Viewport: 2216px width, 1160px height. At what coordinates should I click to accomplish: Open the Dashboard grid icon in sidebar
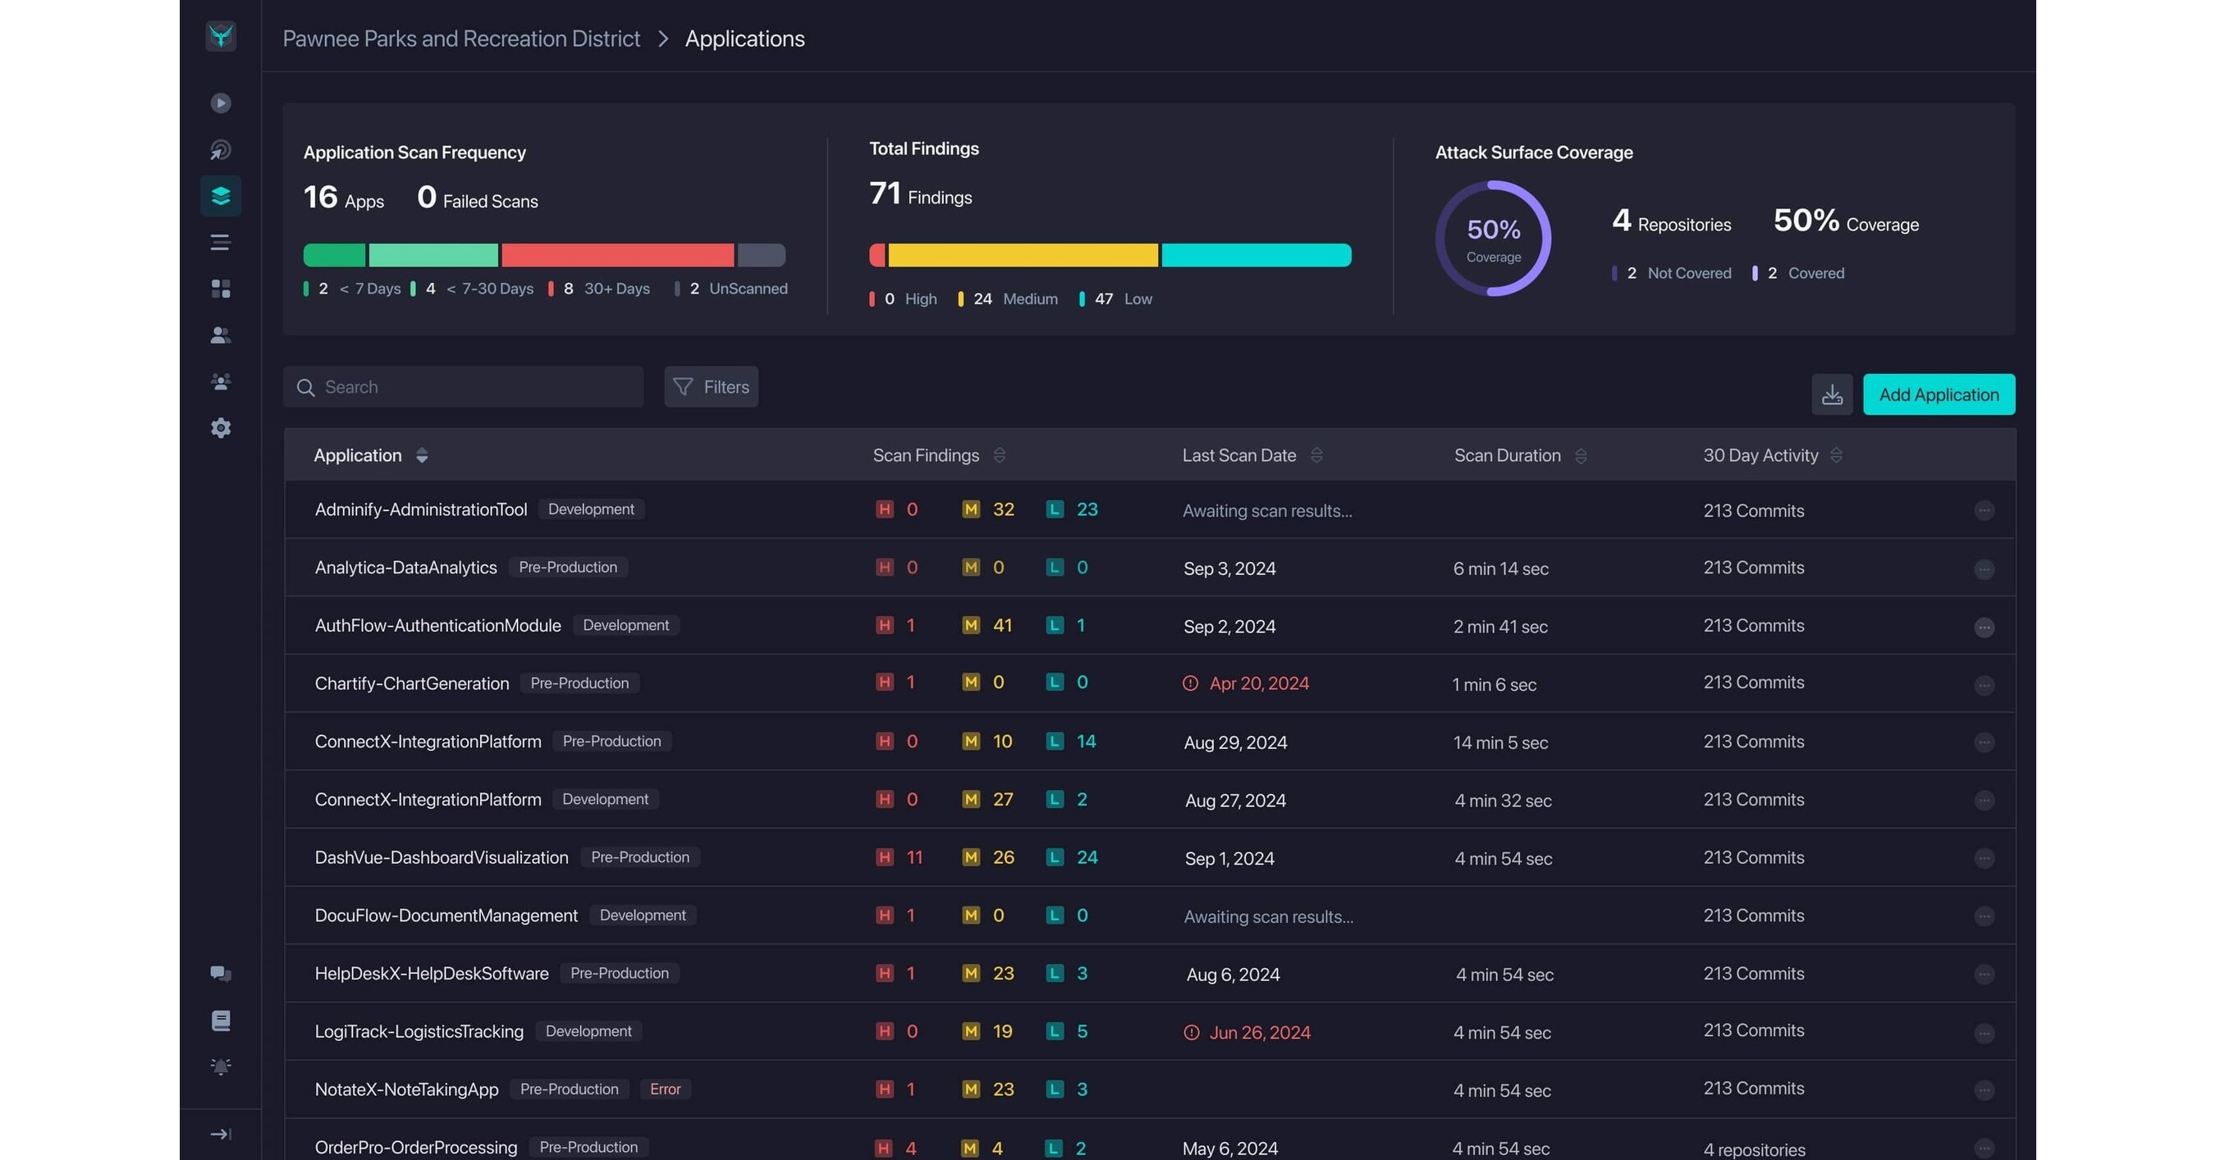point(221,289)
